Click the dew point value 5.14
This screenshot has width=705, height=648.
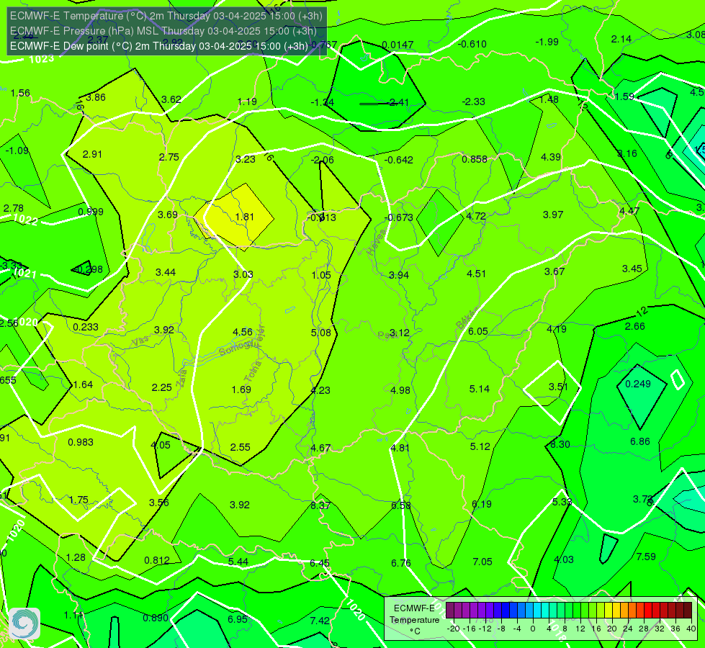(480, 389)
